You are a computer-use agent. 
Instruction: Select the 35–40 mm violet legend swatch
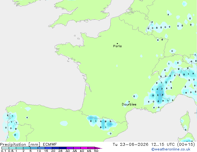click(x=77, y=148)
